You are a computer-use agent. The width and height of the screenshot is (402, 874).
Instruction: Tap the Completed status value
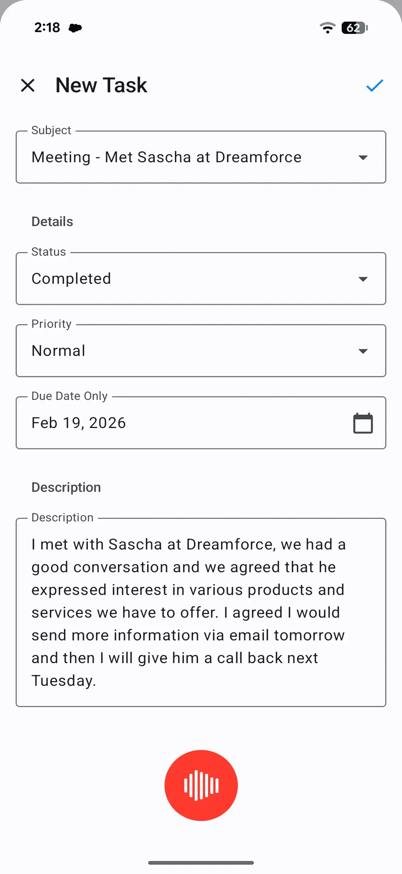point(71,279)
